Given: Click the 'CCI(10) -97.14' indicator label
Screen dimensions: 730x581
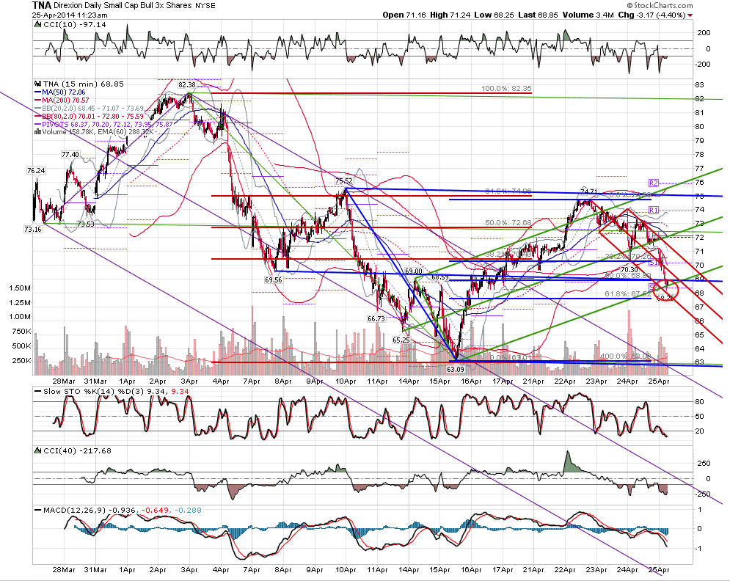Looking at the screenshot, I should tap(75, 25).
